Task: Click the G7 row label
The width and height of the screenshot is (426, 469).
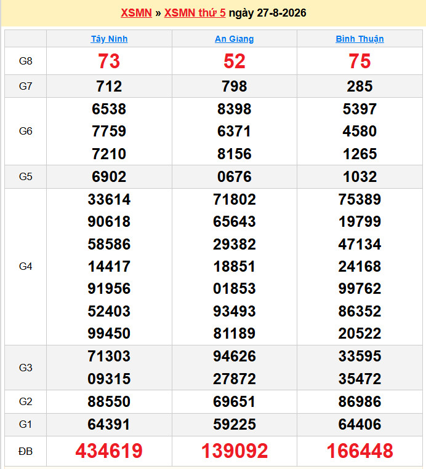Action: click(x=25, y=86)
